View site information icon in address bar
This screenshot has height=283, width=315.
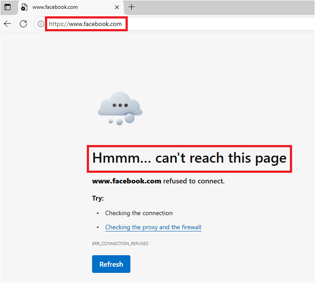41,24
